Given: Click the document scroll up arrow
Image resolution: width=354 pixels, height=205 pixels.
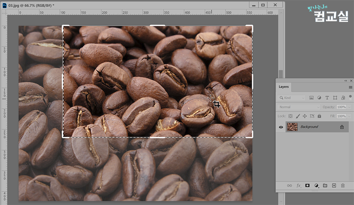Looking at the screenshot, I should 281,13.
